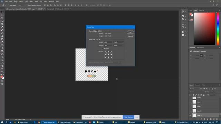Open the Layers panel flyout menu
This screenshot has width=221, height=124.
click(x=220, y=85)
